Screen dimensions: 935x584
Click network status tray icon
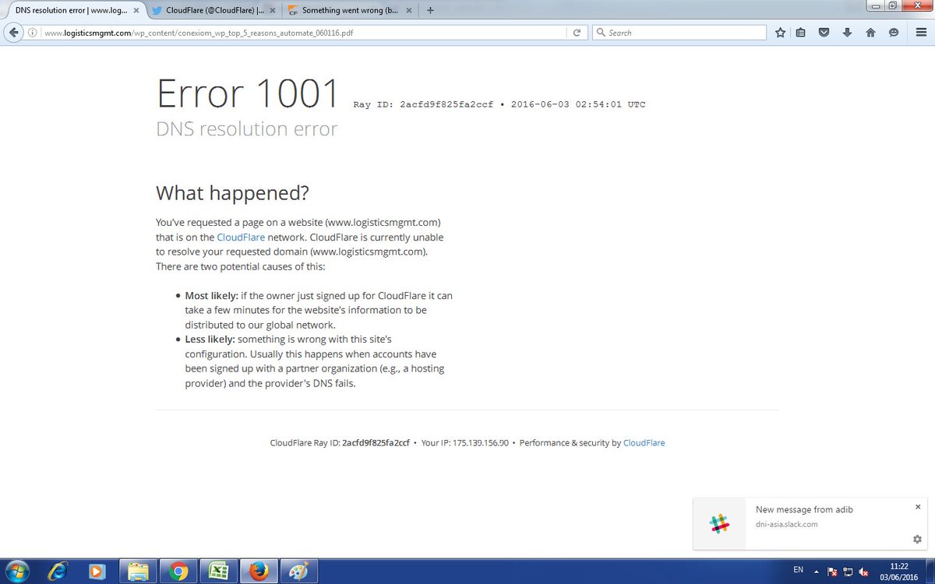click(x=848, y=572)
